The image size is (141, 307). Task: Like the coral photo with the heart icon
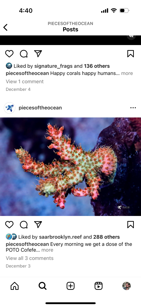coord(9,225)
